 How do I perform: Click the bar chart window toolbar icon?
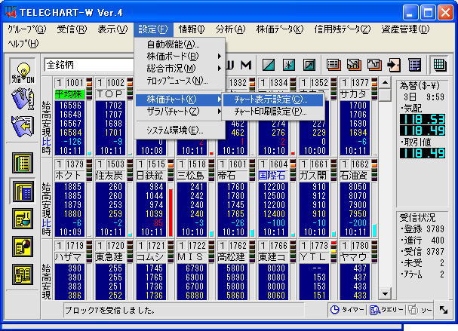(x=354, y=65)
